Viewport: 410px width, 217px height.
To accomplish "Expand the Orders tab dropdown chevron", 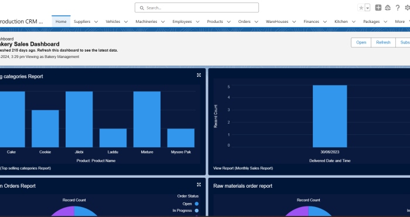I will tap(257, 22).
